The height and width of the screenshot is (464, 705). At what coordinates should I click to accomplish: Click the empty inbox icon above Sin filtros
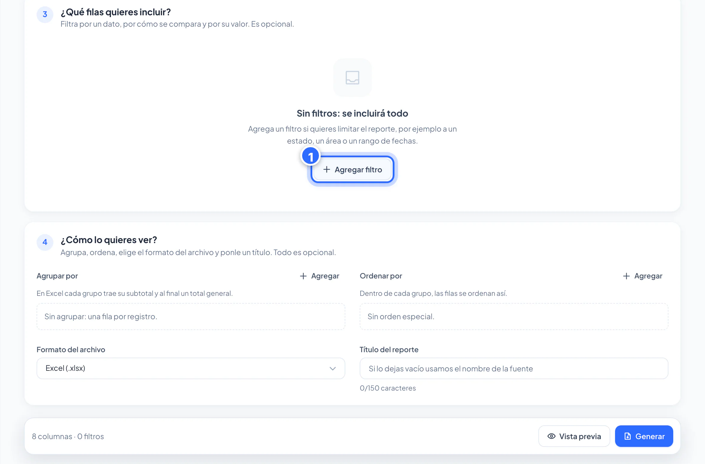tap(352, 78)
